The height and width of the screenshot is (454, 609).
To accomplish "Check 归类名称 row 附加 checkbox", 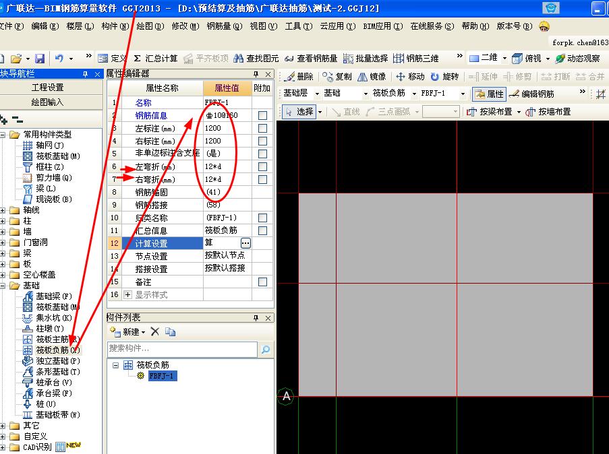I will [262, 218].
